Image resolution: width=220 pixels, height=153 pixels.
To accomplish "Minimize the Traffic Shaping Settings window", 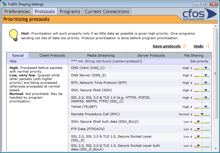I will pos(197,4).
